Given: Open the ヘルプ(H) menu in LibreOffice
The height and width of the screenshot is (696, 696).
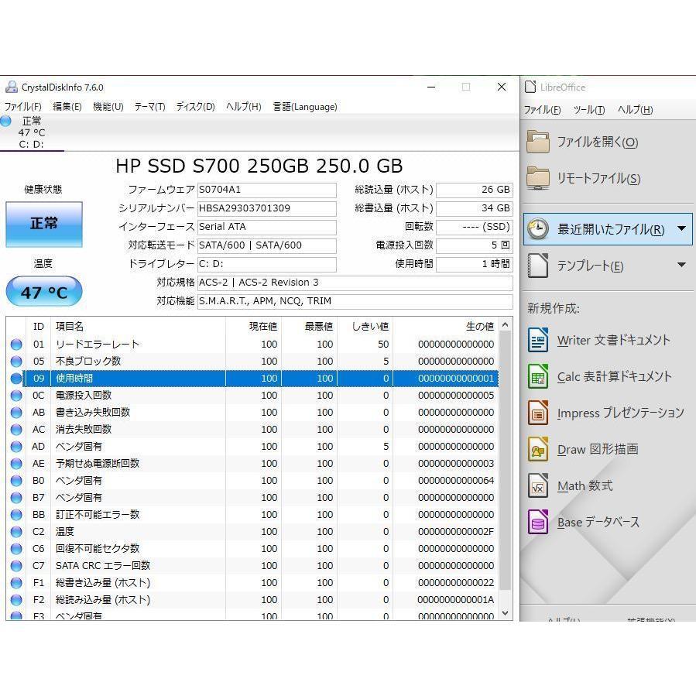Looking at the screenshot, I should tap(635, 110).
